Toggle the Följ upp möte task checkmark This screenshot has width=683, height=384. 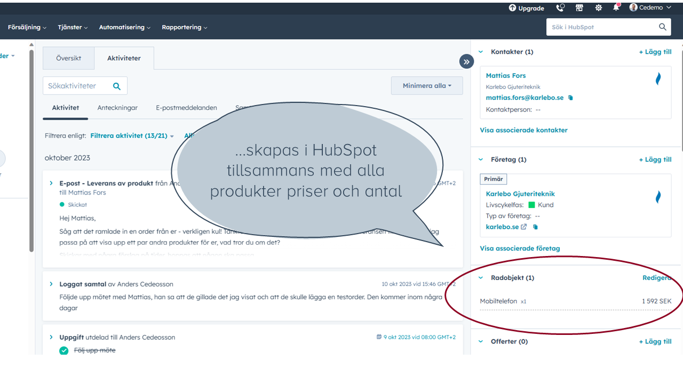64,350
